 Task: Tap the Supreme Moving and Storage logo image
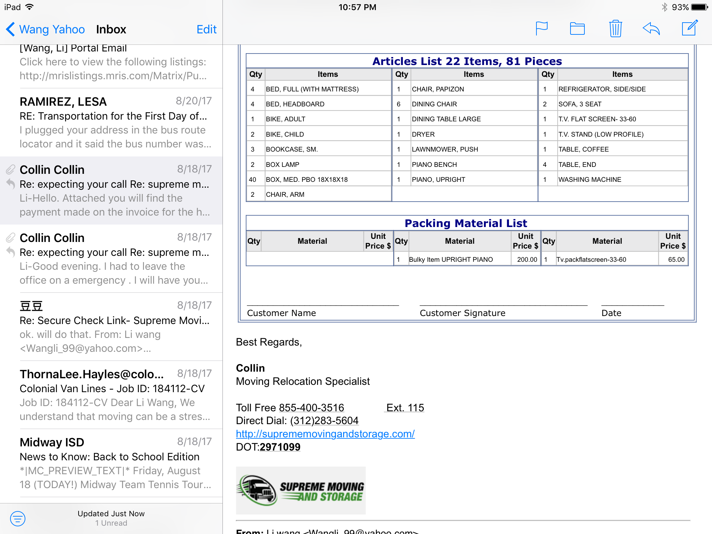(x=301, y=491)
